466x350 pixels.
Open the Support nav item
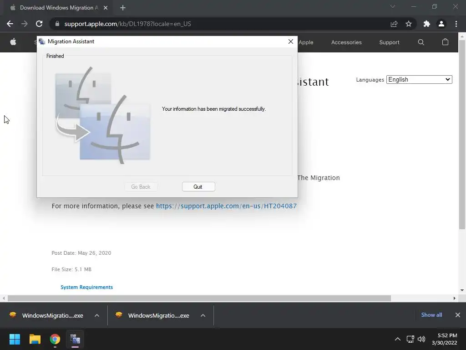[389, 42]
